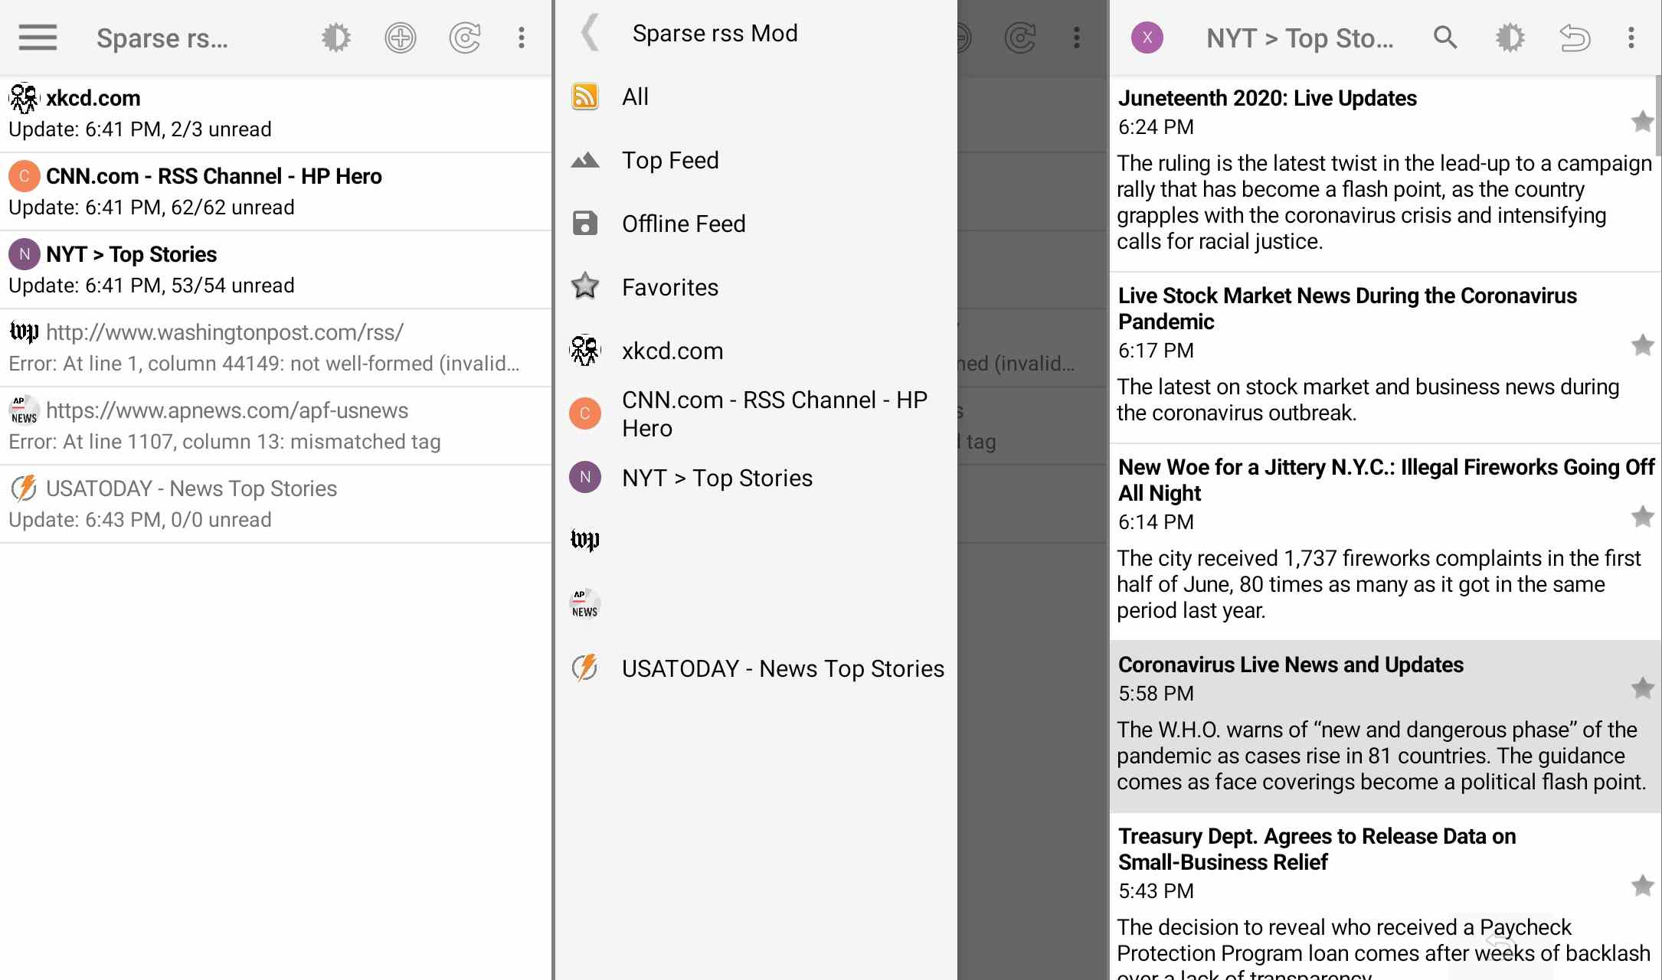Click the 'NYT > Top Sto...' header title
This screenshot has height=980, width=1662.
1300,38
